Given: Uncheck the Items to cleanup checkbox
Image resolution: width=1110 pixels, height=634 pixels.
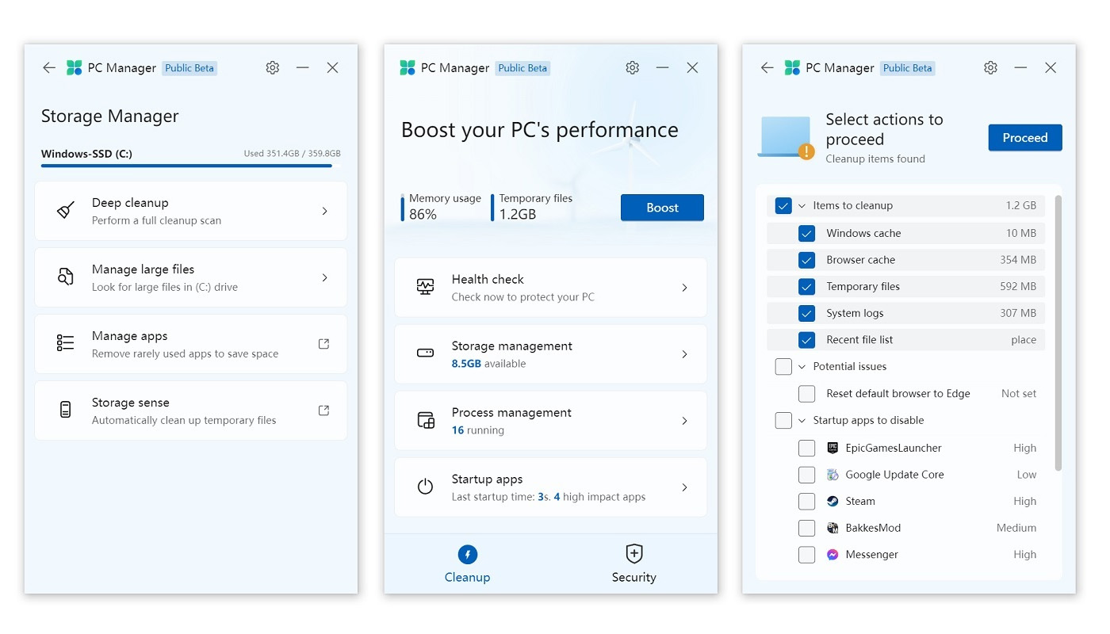Looking at the screenshot, I should [x=783, y=206].
